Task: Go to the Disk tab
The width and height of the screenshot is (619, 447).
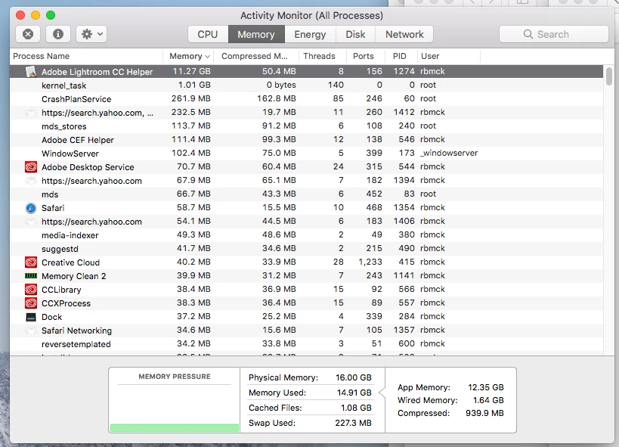Action: pos(355,34)
